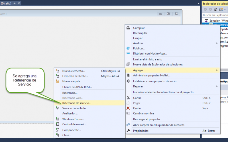Click the wrench Propiedades icon

tap(128, 131)
